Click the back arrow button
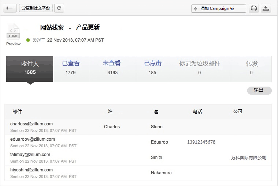Viewport: 278px width, 186px height. (x=10, y=8)
